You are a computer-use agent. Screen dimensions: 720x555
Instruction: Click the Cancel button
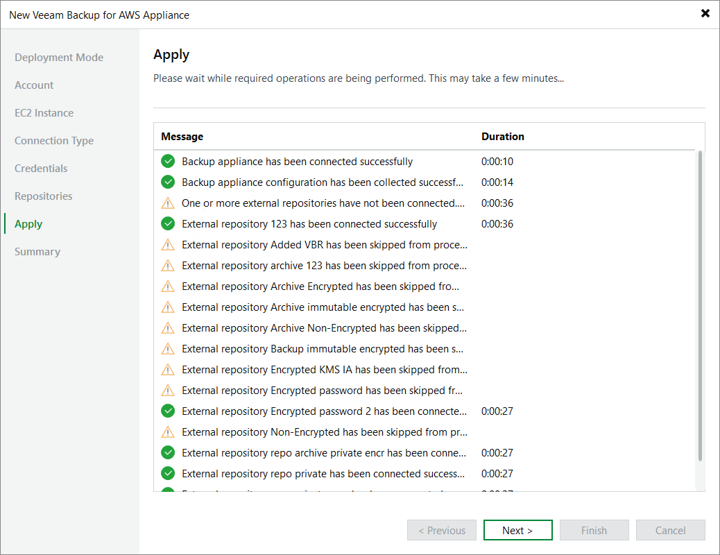pos(671,530)
